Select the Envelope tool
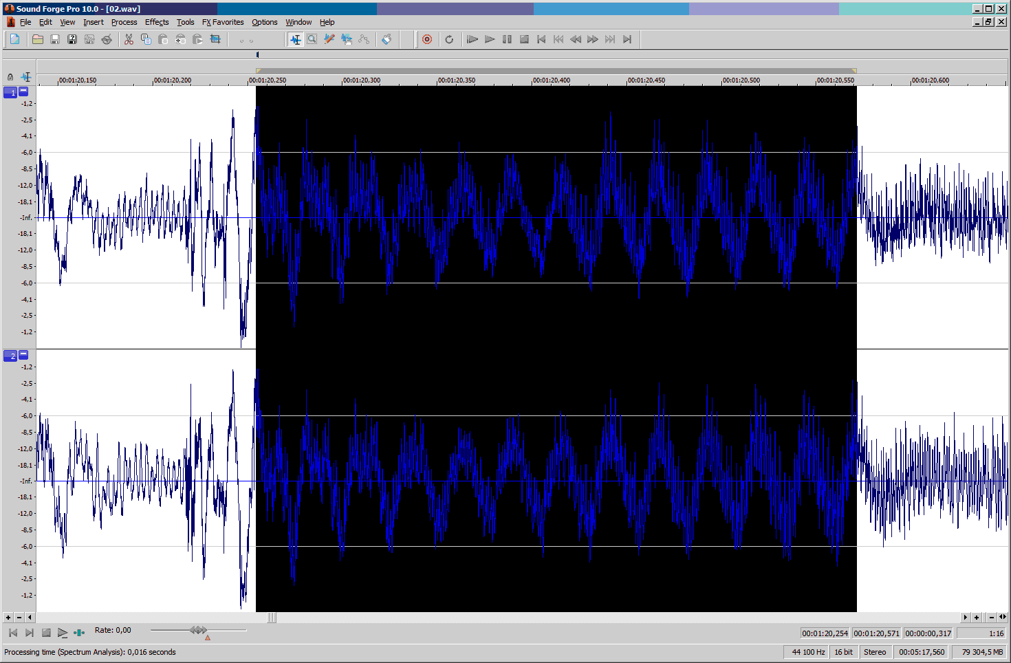This screenshot has height=663, width=1011. pos(364,39)
